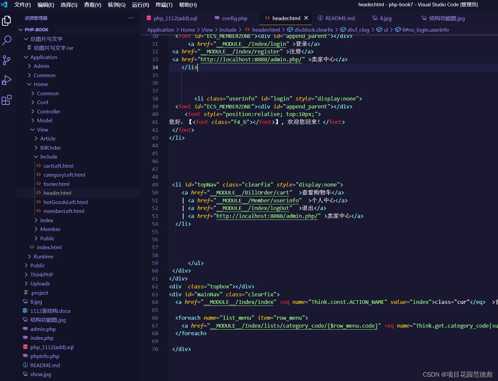498x381 pixels.
Task: Close the header.html editor tab
Action: pyautogui.click(x=306, y=18)
